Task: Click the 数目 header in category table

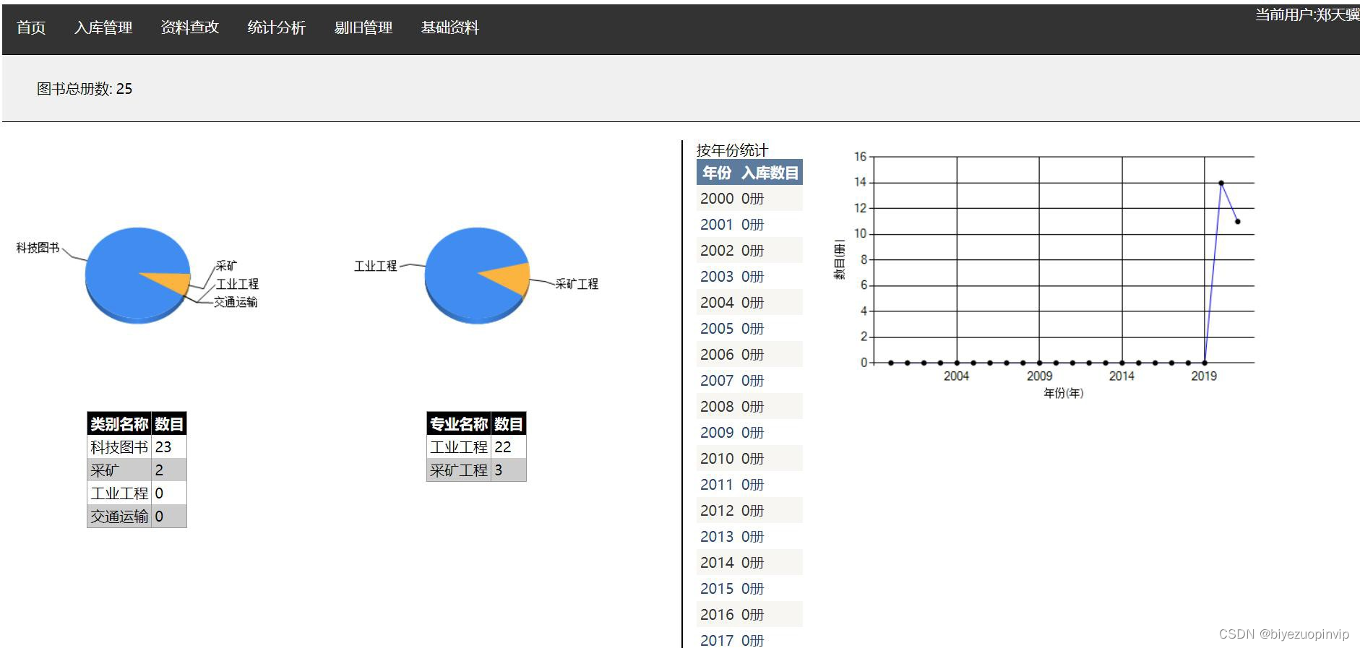Action: click(169, 424)
